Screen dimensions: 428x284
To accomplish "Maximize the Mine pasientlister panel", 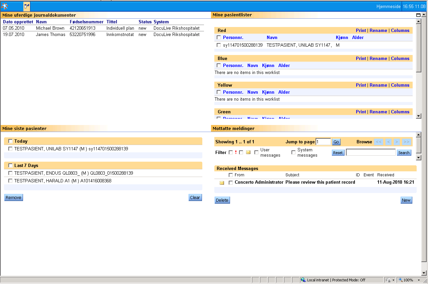I will pos(418,15).
